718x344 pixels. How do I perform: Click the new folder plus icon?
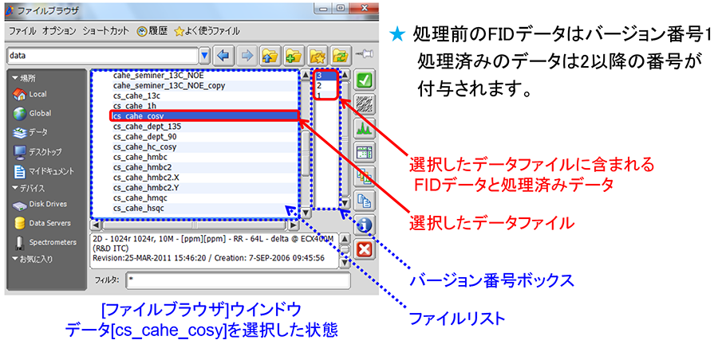coord(295,57)
